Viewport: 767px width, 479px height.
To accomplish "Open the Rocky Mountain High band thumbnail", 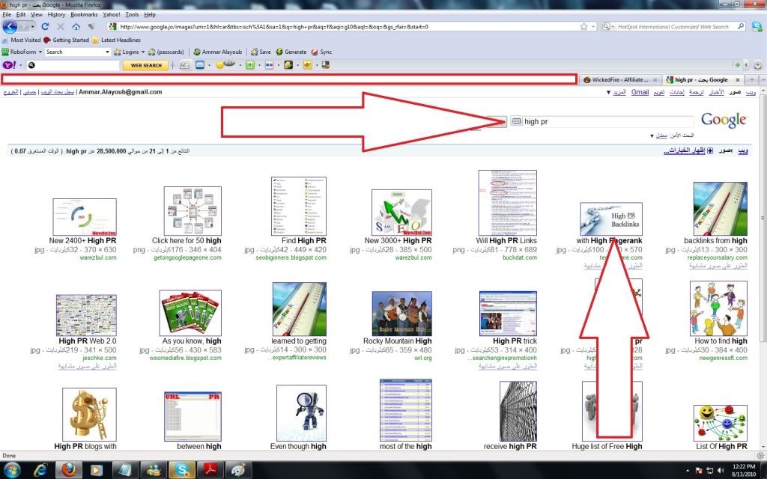I will pos(401,314).
